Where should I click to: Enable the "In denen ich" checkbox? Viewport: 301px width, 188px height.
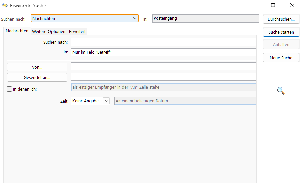(9, 89)
